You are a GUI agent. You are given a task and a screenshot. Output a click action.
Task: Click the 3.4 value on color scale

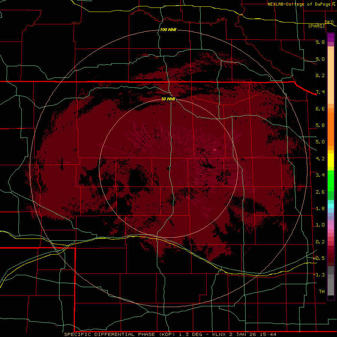(320, 175)
